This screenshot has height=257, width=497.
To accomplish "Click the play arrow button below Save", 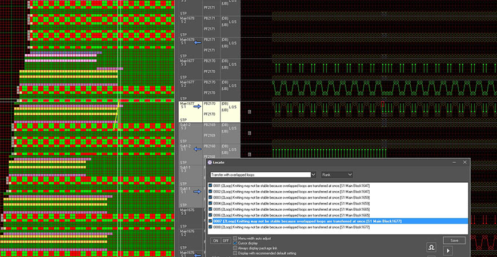I will pos(448,251).
